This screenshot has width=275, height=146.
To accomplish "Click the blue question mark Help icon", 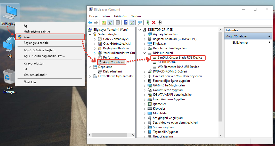I will click(x=126, y=22).
